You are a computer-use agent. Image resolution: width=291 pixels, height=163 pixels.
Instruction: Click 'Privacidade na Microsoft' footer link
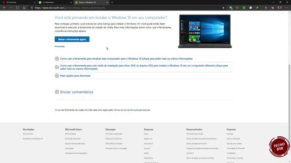tap(236, 148)
